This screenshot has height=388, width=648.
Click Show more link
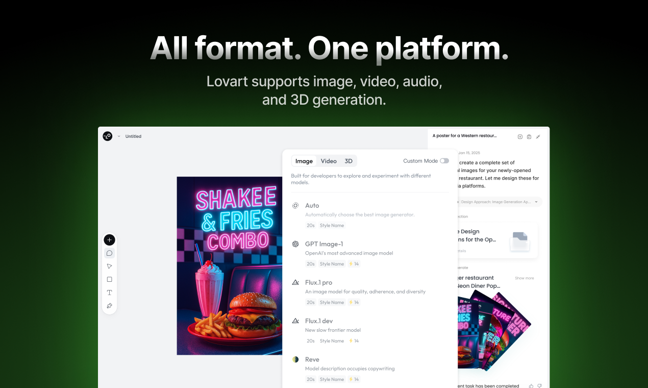click(524, 278)
